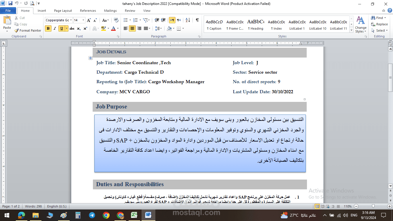Click the vertical scrollbar thumb
This screenshot has height=221, width=393.
click(x=390, y=77)
